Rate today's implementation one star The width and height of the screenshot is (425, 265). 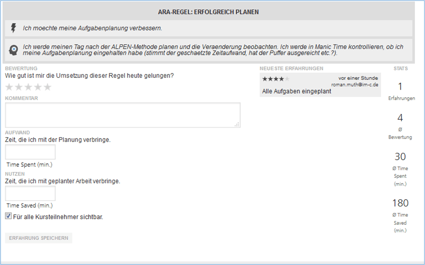(x=9, y=87)
